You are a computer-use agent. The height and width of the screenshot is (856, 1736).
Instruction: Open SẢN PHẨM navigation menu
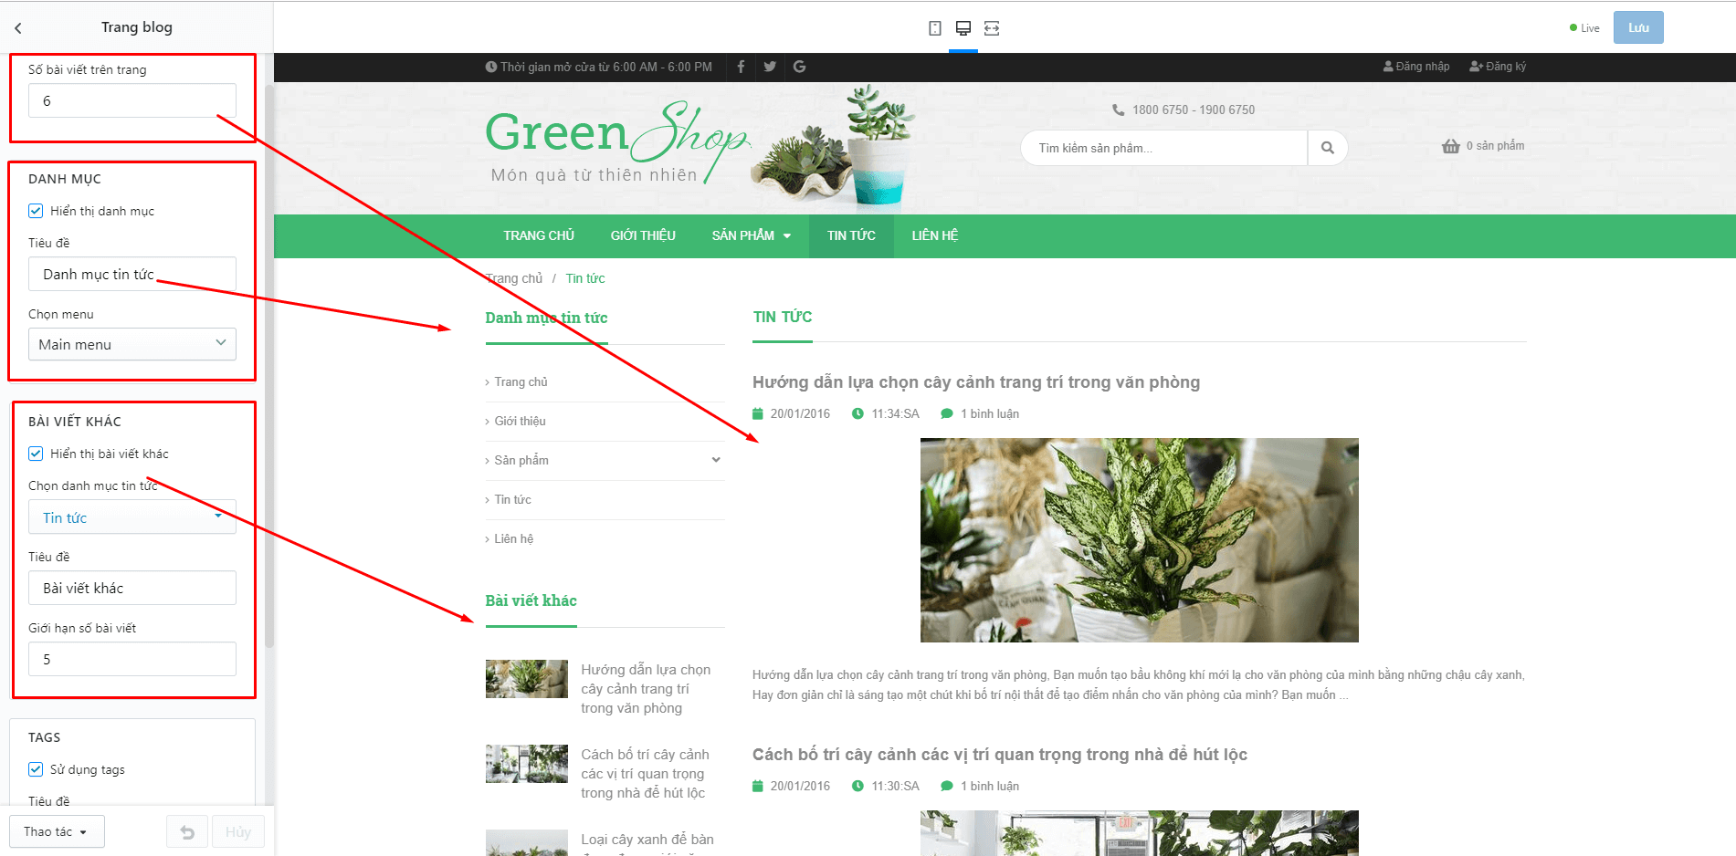click(752, 235)
